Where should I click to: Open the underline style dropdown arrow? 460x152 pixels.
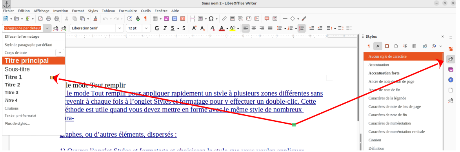pyautogui.click(x=178, y=28)
